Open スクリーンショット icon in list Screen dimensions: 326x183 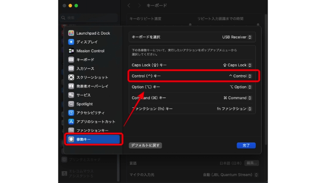coord(71,77)
